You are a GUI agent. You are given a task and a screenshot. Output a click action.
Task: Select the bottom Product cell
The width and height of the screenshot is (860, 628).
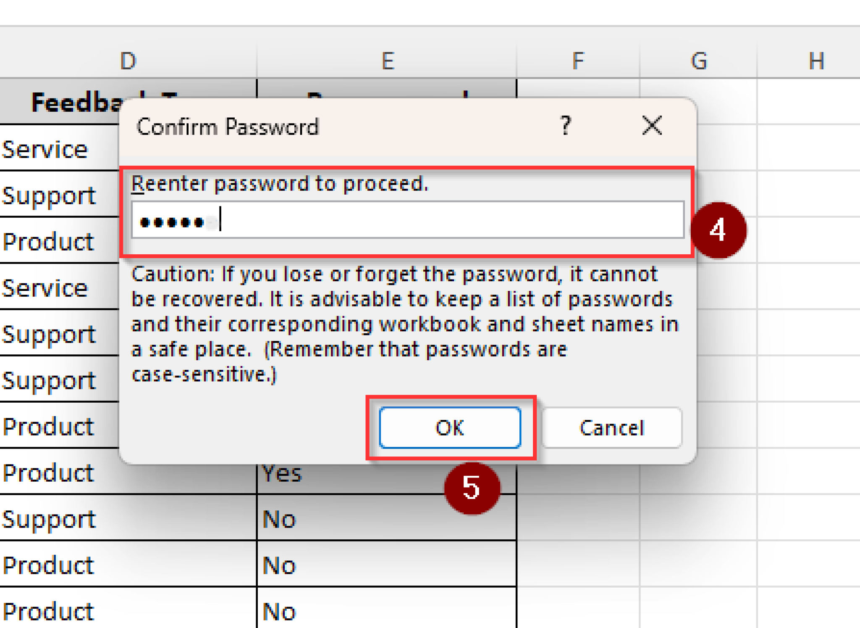click(x=47, y=611)
